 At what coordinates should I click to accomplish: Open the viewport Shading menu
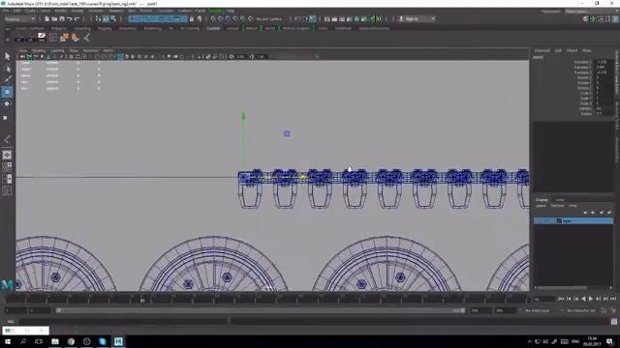point(39,51)
